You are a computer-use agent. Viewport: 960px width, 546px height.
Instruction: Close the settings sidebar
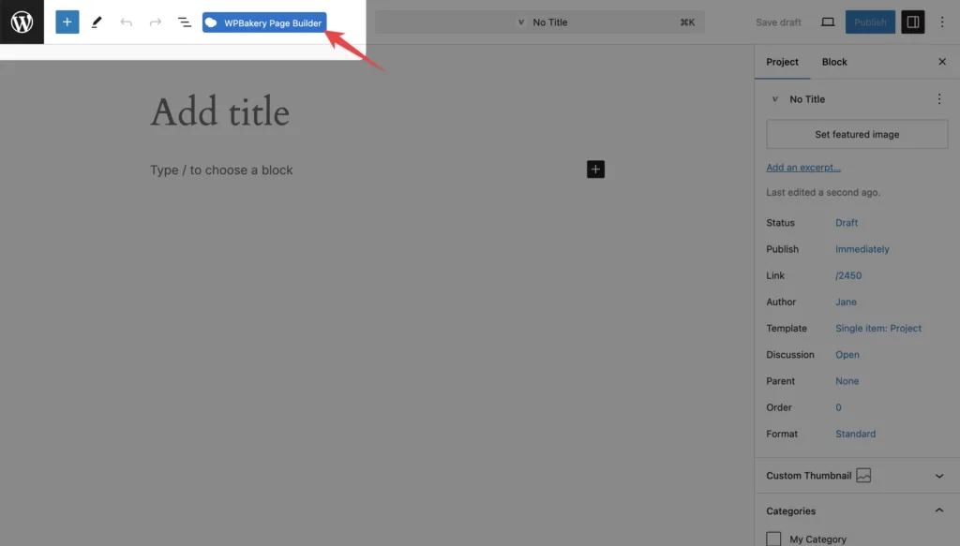click(x=942, y=62)
